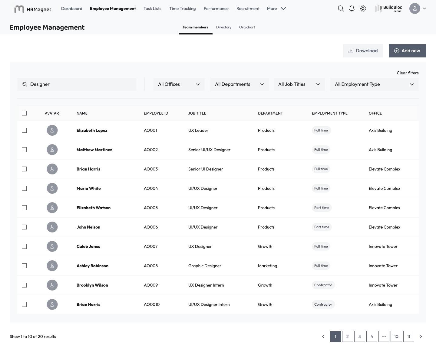Open Time Tracking nav item

click(x=183, y=8)
